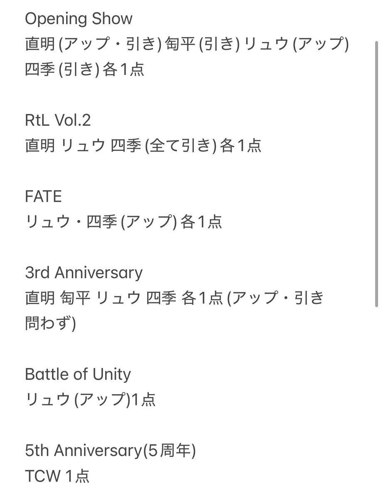The width and height of the screenshot is (381, 499).
Task: Click the 3rd Anniversary heading
Action: click(84, 273)
